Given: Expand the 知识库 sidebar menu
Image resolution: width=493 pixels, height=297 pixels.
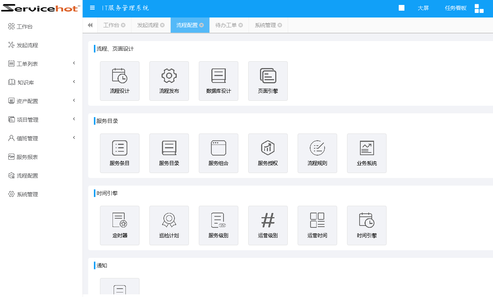Looking at the screenshot, I should (41, 83).
